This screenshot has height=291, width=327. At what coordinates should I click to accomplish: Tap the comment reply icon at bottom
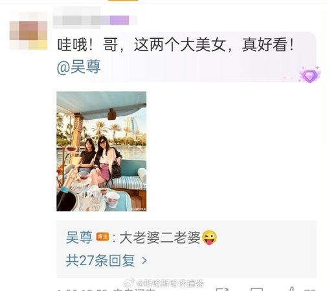point(256,289)
